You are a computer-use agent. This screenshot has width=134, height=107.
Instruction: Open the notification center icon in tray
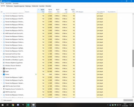click(131, 105)
